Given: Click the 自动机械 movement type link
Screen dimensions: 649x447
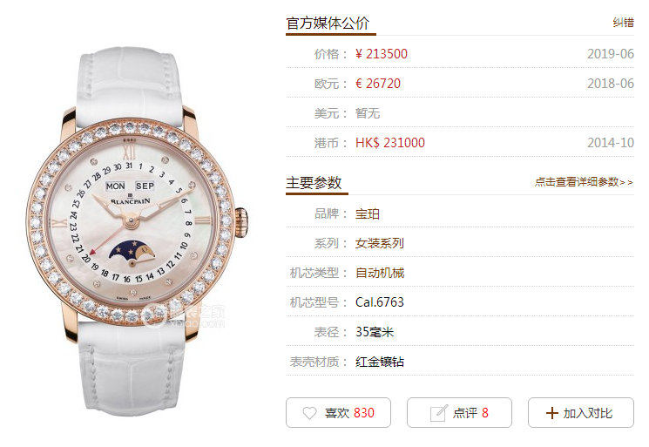Looking at the screenshot, I should (380, 273).
